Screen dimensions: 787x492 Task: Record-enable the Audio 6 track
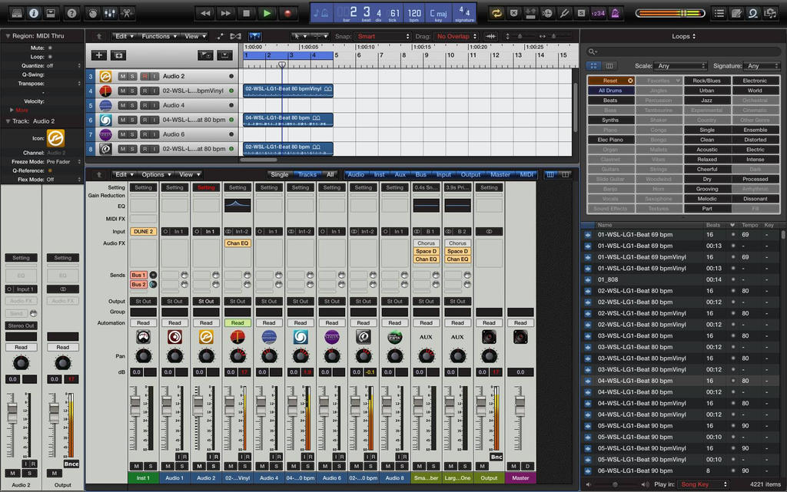[x=144, y=135]
